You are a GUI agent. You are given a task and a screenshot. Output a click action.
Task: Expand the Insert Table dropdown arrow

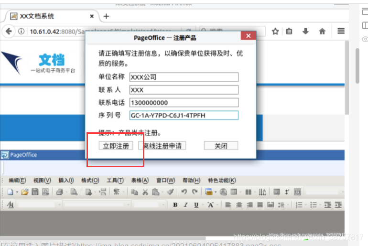tap(215, 192)
